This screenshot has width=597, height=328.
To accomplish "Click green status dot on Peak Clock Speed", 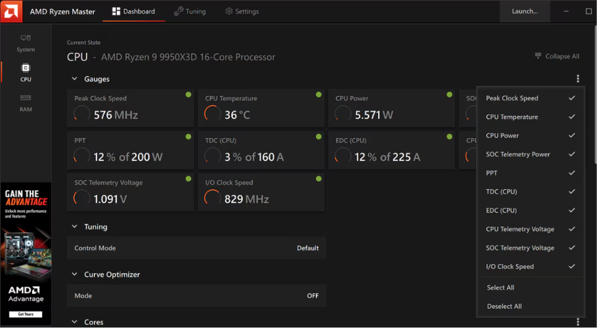I will [188, 94].
